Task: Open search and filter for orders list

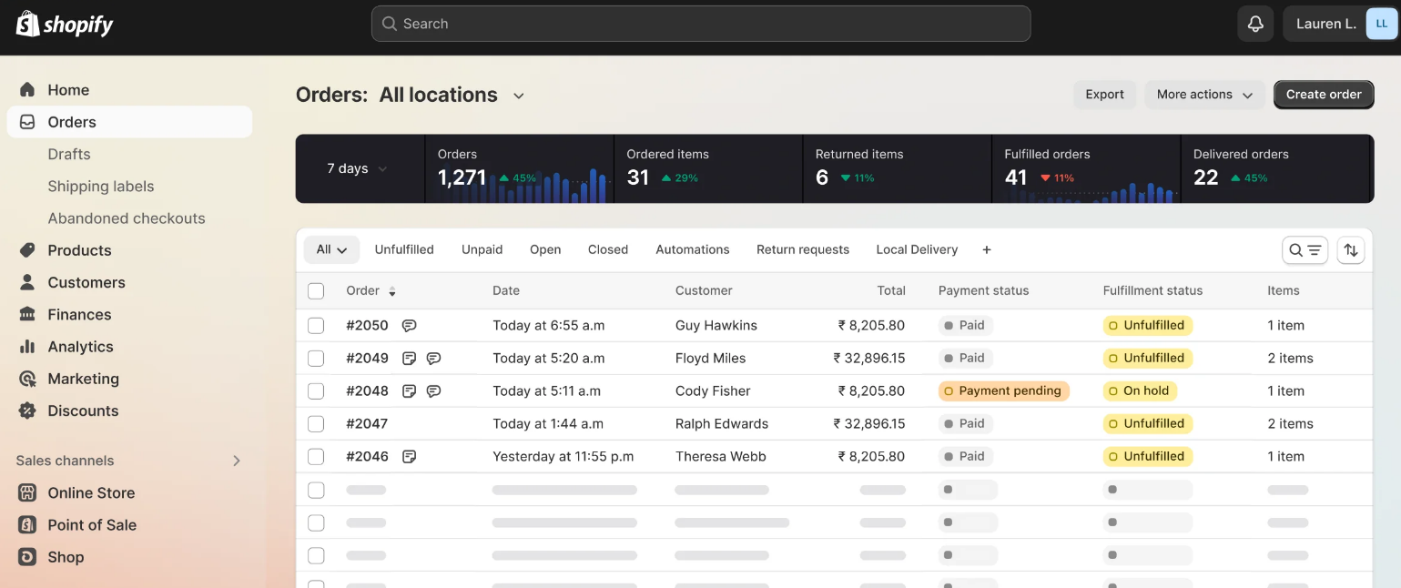Action: (1305, 249)
